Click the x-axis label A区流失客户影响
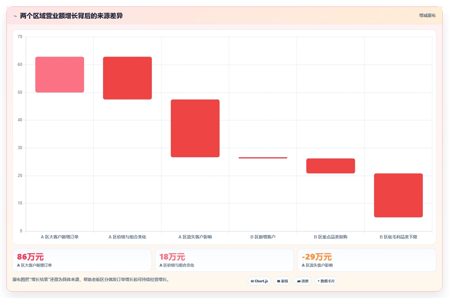The width and height of the screenshot is (449, 298). (195, 237)
